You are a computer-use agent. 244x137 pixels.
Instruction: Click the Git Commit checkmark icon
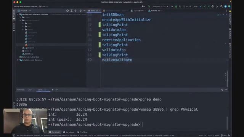click(205, 6)
